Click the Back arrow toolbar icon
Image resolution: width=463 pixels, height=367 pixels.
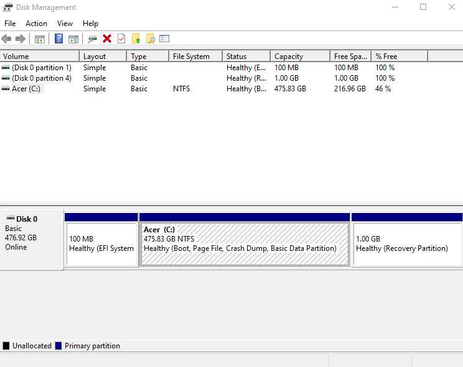6,39
